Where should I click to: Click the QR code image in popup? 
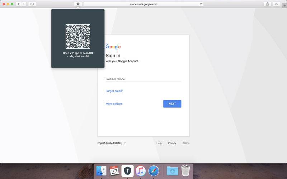pyautogui.click(x=78, y=37)
